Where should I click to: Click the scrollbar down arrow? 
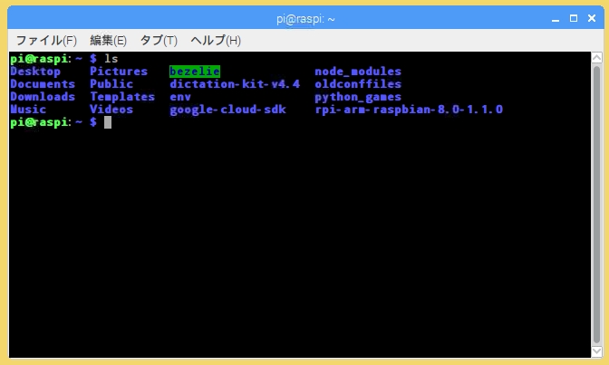coord(596,351)
